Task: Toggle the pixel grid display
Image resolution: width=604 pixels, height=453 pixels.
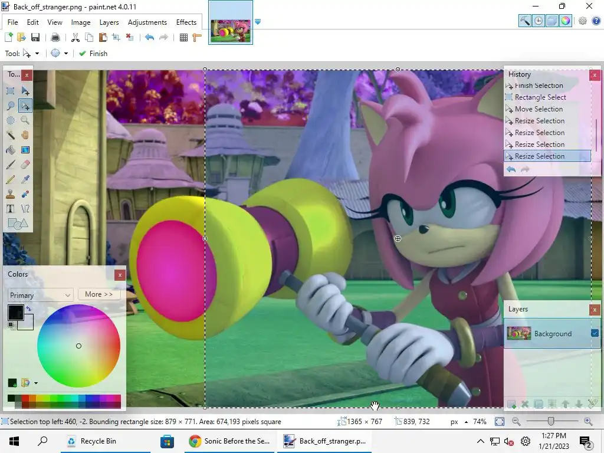Action: 184,37
